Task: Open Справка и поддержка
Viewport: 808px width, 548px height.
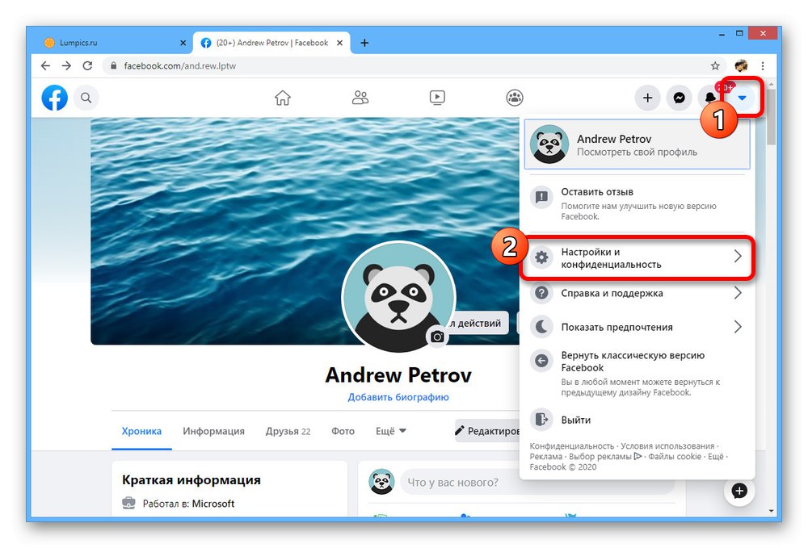Action: pos(637,293)
